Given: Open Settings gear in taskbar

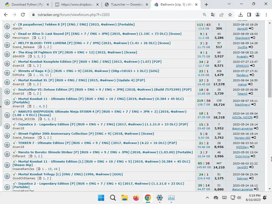Looking at the screenshot, I should (x=159, y=198).
